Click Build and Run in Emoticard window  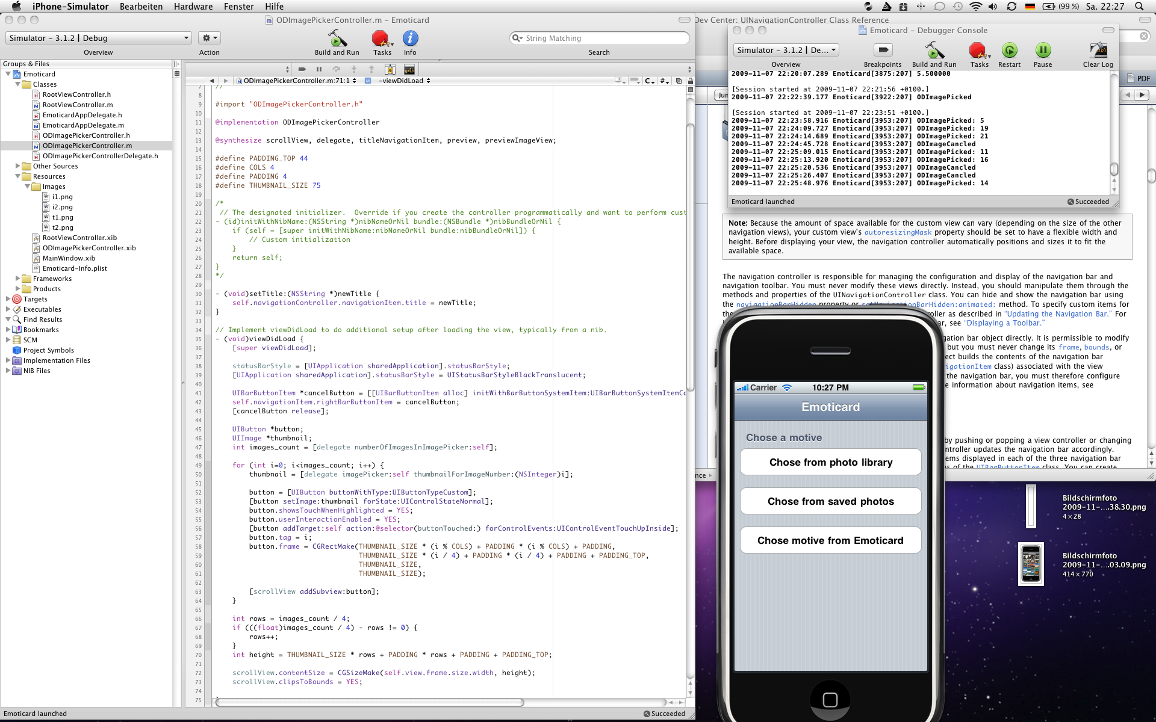click(337, 39)
